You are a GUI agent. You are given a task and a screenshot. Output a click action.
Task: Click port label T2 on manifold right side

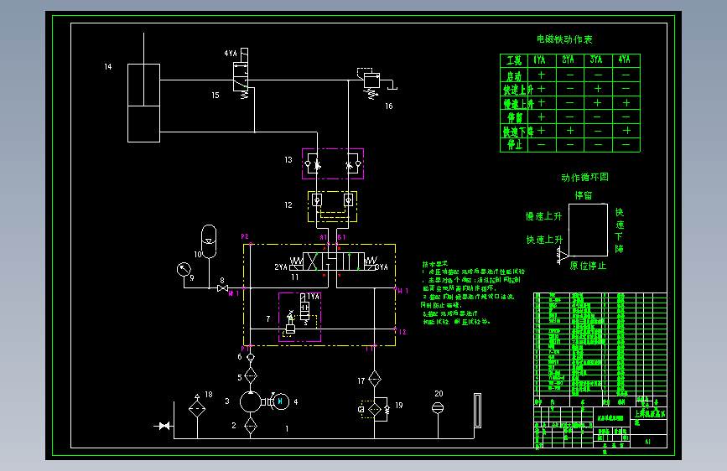[402, 332]
